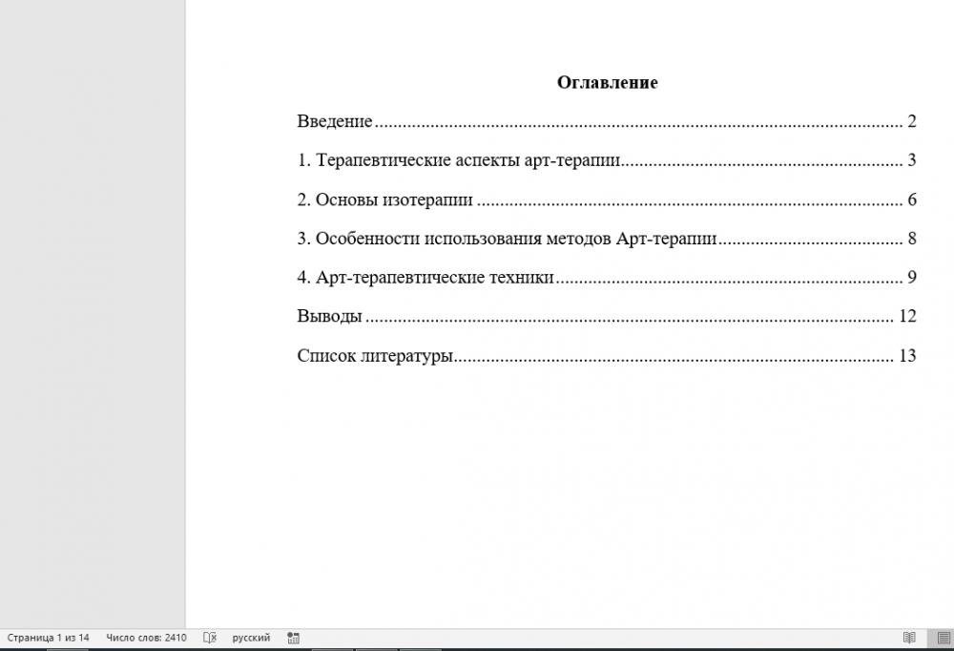Click the macro recording icon in status bar

293,638
